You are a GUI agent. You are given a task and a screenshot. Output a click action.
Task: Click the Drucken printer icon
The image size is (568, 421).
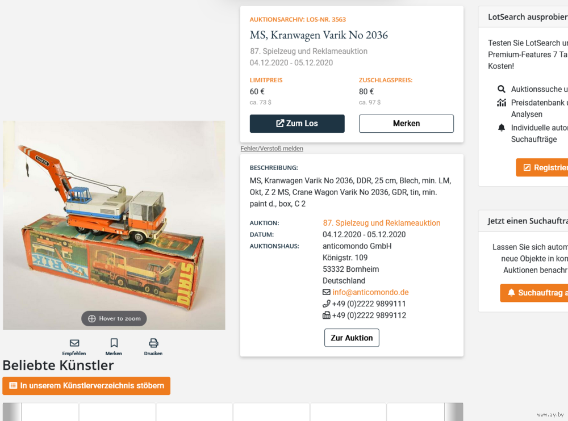[x=153, y=343]
